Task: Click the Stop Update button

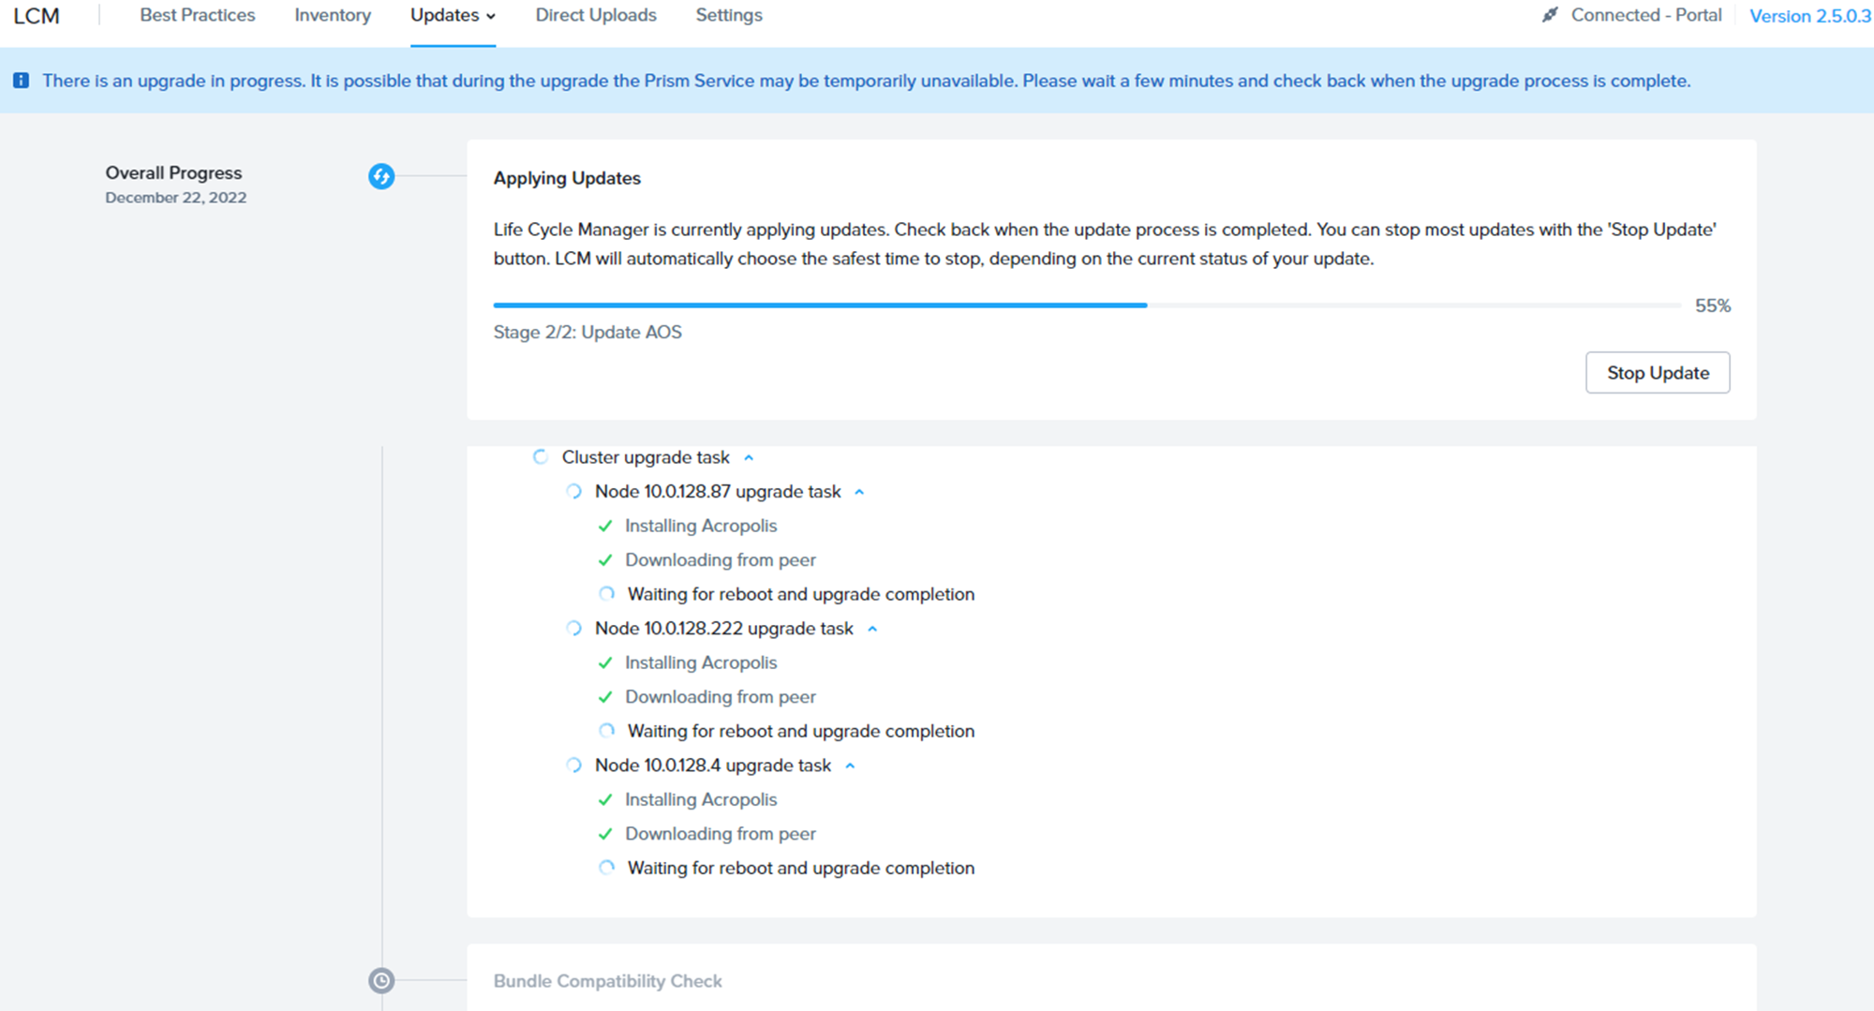Action: click(1658, 373)
